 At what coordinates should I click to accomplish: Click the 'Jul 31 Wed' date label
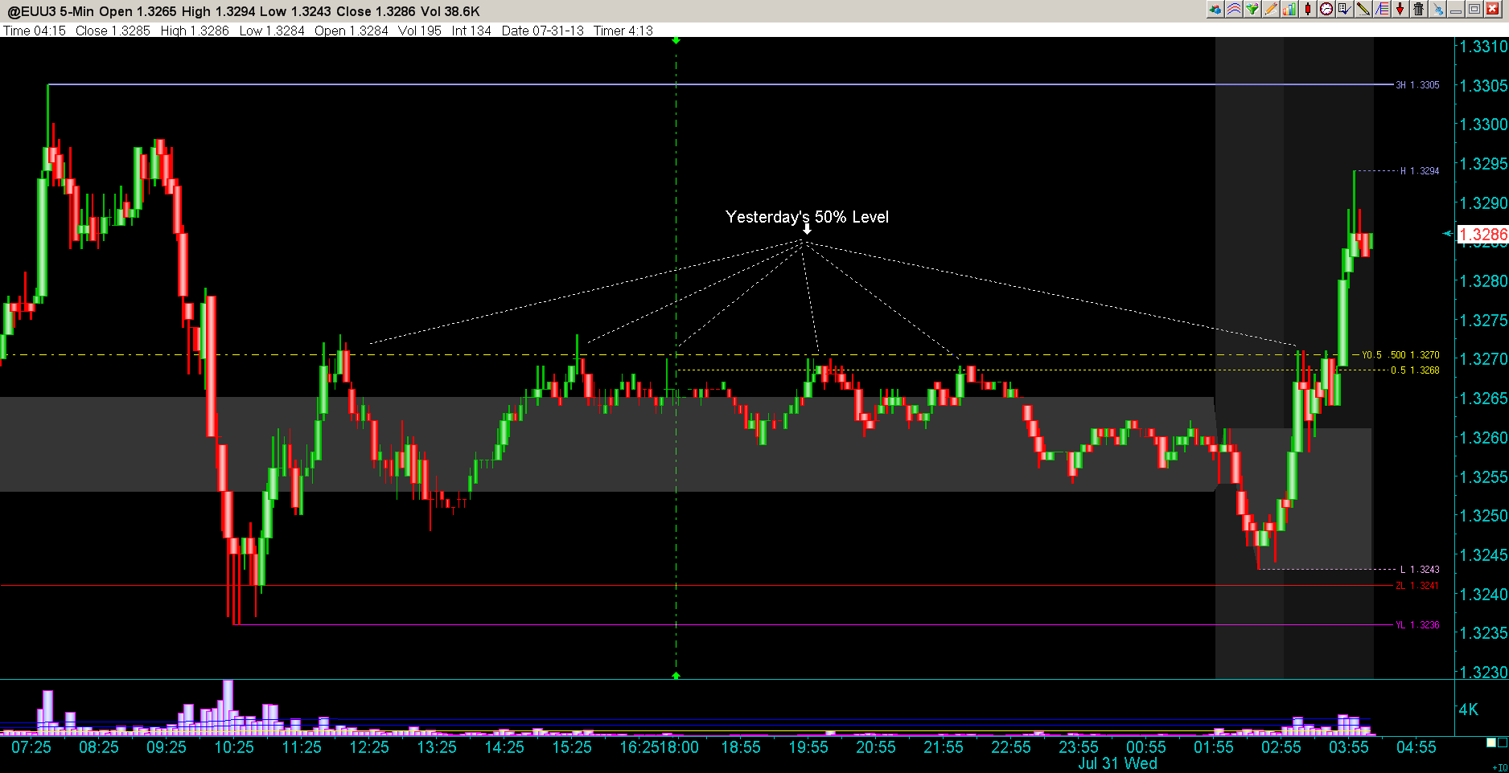point(1118,763)
